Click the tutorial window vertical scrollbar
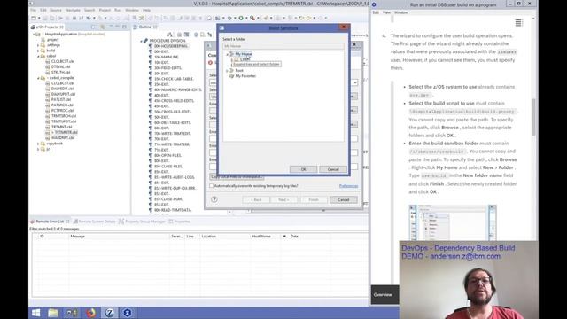The width and height of the screenshot is (567, 319). pyautogui.click(x=533, y=118)
